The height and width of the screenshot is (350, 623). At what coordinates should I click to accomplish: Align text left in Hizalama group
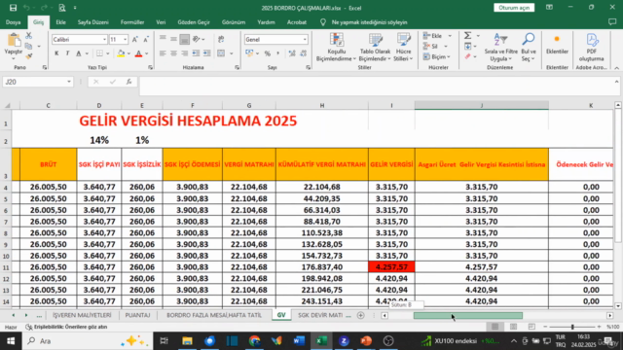coord(163,53)
